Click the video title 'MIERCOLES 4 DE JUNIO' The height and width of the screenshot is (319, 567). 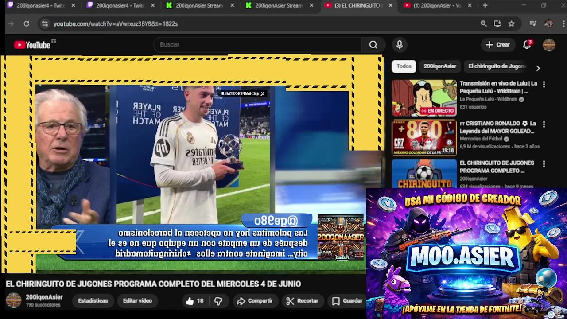(x=153, y=284)
